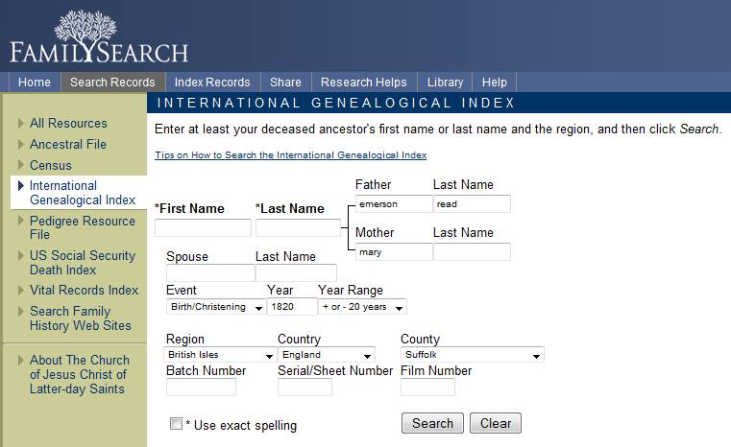
Task: Open Tips on How to Search link
Action: coord(291,155)
